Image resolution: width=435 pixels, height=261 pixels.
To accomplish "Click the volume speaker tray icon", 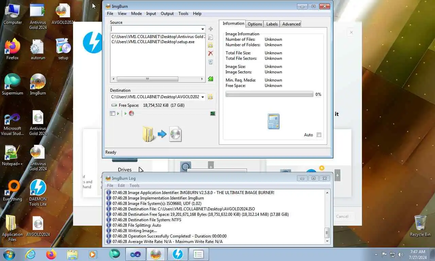I will coord(401,254).
